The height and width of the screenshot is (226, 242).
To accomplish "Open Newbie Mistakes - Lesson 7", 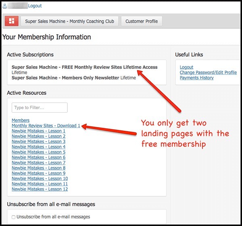I will coord(39,163).
